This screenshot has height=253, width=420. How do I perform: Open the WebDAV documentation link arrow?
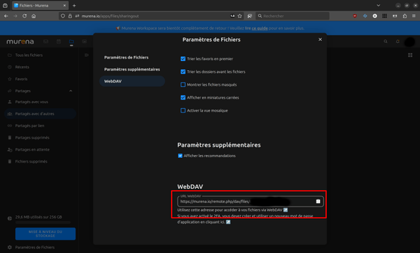click(x=285, y=210)
